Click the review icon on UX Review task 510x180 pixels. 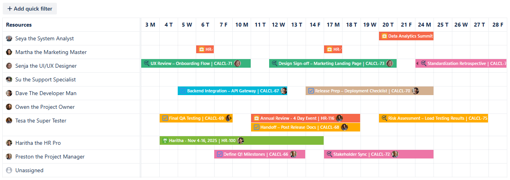[146, 63]
